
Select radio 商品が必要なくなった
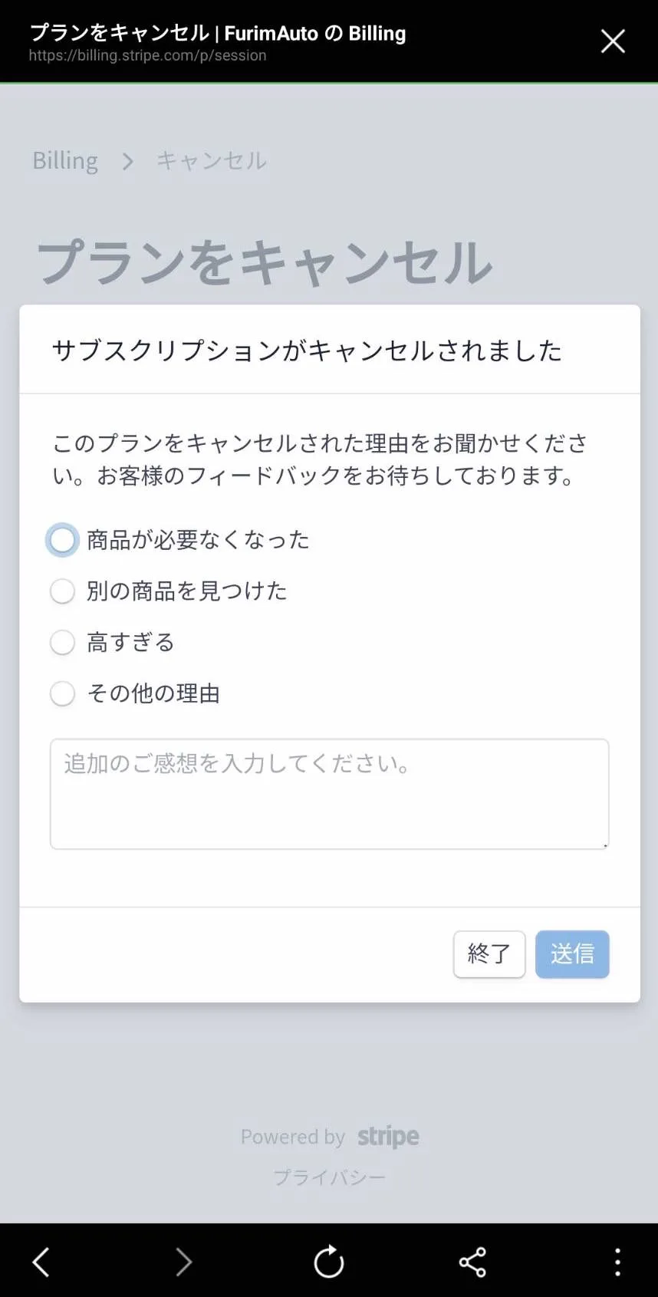click(x=62, y=540)
